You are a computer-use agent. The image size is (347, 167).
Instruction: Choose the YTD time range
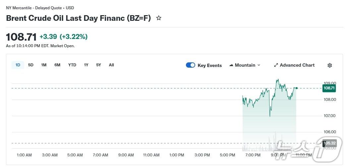[x=72, y=65]
